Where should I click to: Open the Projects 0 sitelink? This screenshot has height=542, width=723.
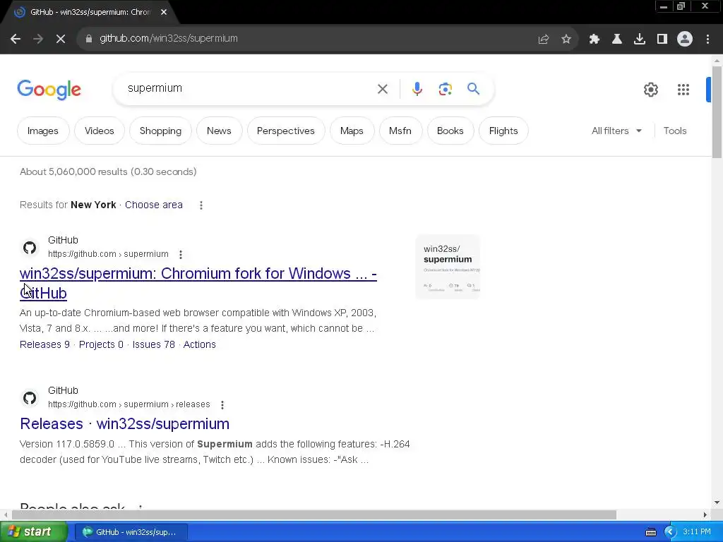point(101,344)
